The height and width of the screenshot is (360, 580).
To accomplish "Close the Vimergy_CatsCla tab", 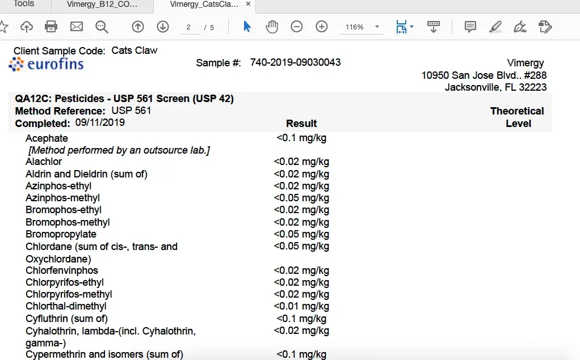I will [x=248, y=4].
